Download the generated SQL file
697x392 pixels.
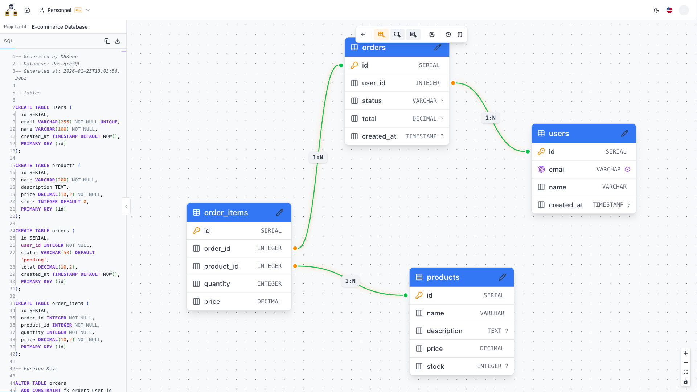coord(118,41)
